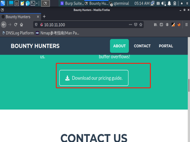
Task: Open the Kali dragon applications menu
Action: tap(3, 3)
